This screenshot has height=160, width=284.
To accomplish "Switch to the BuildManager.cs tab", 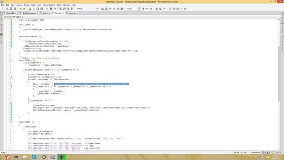I will [29, 13].
